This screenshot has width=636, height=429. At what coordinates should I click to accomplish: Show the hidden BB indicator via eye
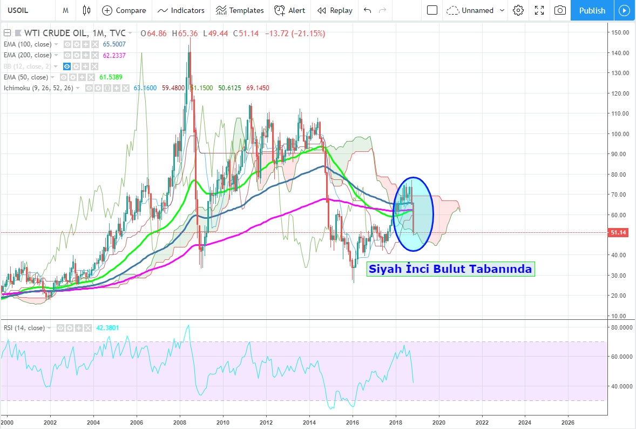[x=67, y=66]
